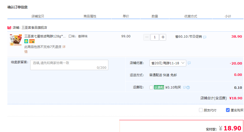Click the 数量 column header

tap(155, 16)
